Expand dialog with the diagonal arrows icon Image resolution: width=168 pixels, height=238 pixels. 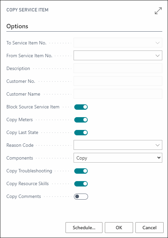point(158,11)
